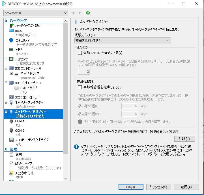Click the 削除(R) button
Image resolution: width=204 pixels, height=195 pixels.
[184, 139]
